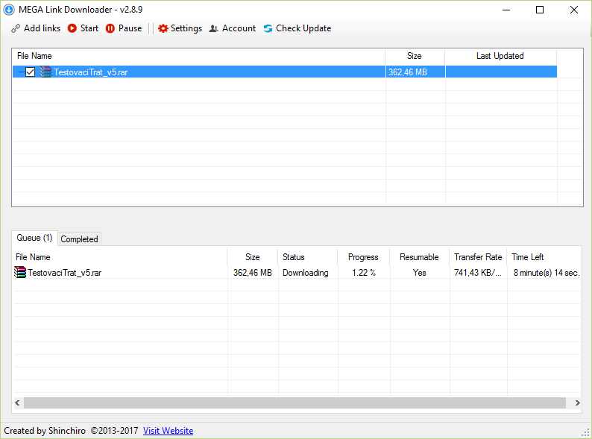This screenshot has height=439, width=592.
Task: Click the upper Size column header
Action: pos(415,56)
